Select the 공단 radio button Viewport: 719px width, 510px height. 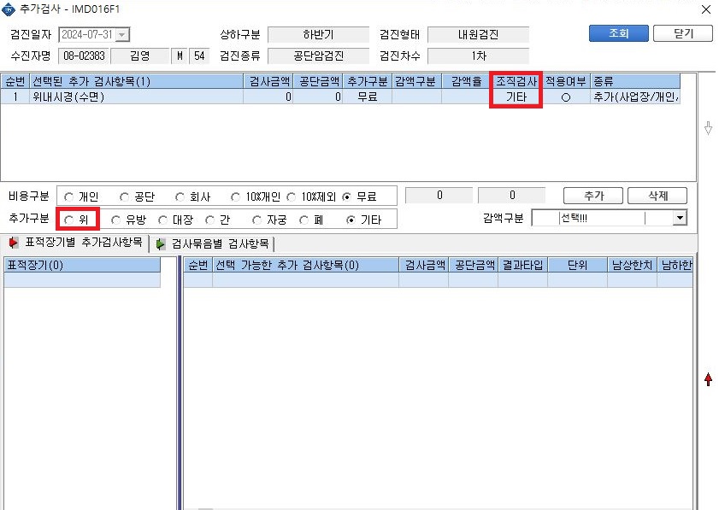point(124,197)
